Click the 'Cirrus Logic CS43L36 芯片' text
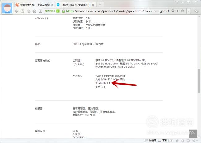Image resolution: width=201 pixels, height=143 pixels. point(88,44)
